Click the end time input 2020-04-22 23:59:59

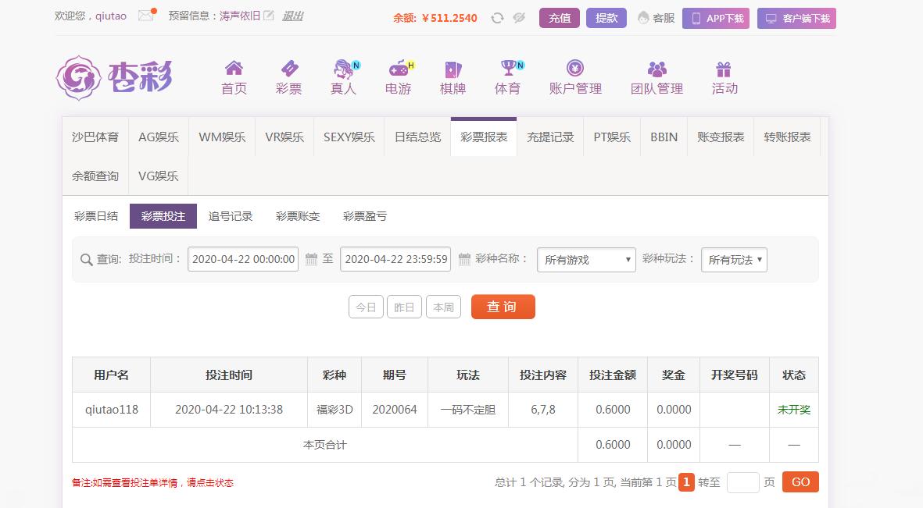click(x=395, y=259)
